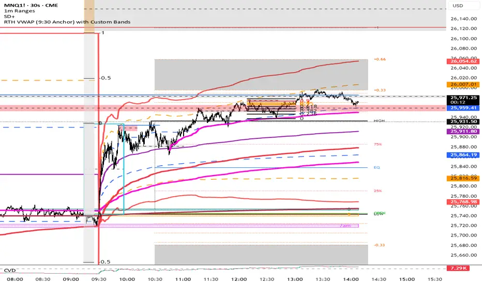The image size is (482, 284).
Task: Select the -0.33 deviation band label
Action: (379, 245)
